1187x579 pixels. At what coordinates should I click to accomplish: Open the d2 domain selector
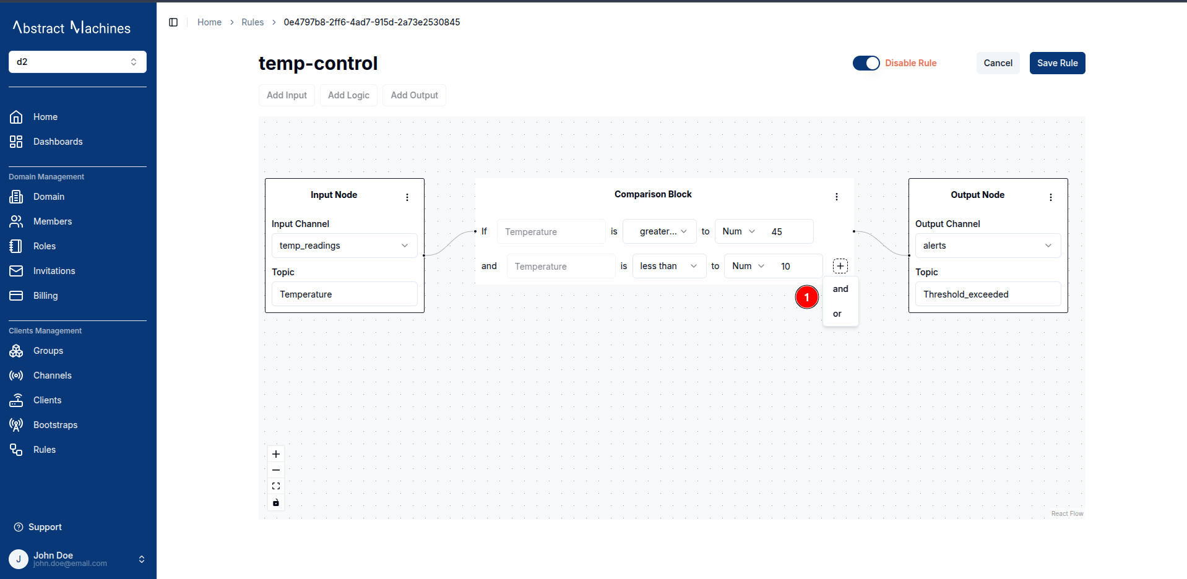(x=77, y=62)
